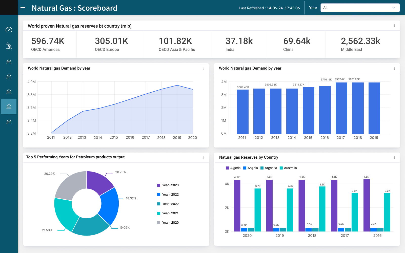Screen dimensions: 405x253
Task: Open options menu for reserves by country card
Action: click(394, 26)
